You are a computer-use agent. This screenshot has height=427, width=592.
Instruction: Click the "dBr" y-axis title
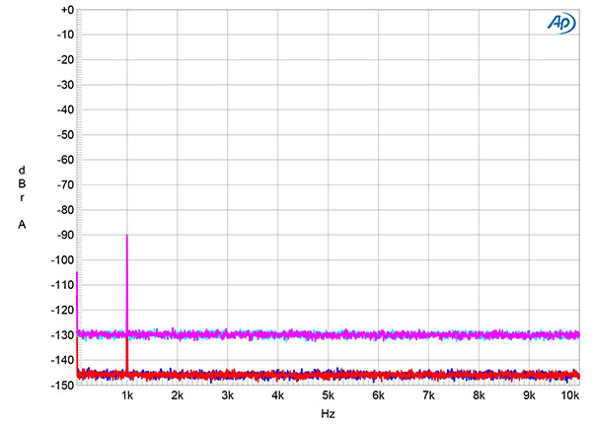pos(22,182)
